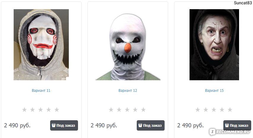Click cart icon on Вариант 12 order button

pyautogui.click(x=140, y=125)
